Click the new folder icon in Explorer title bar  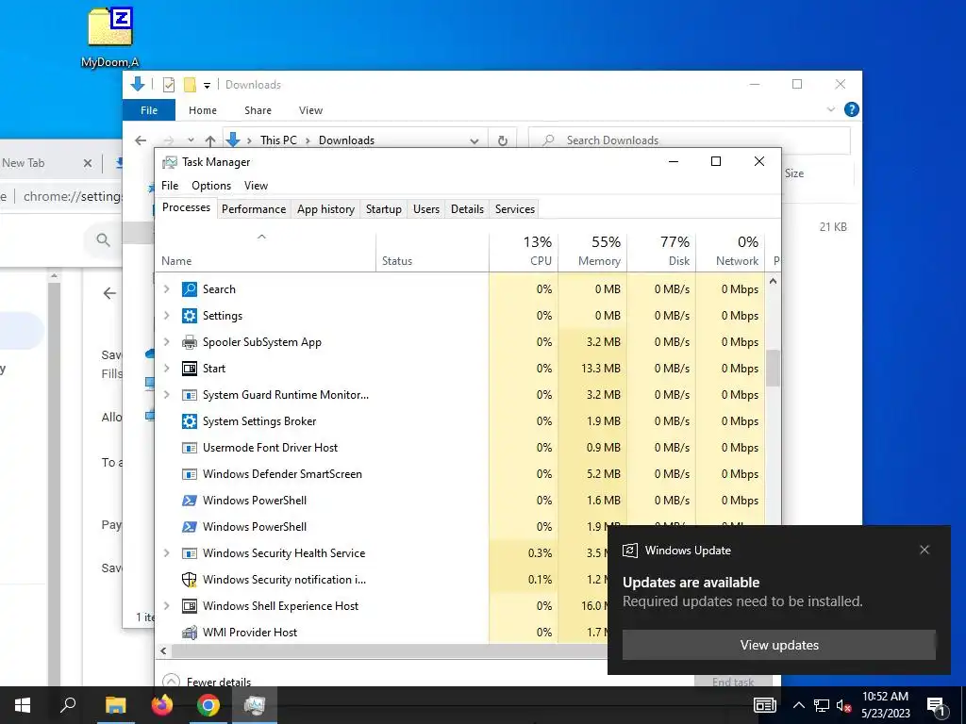coord(190,84)
